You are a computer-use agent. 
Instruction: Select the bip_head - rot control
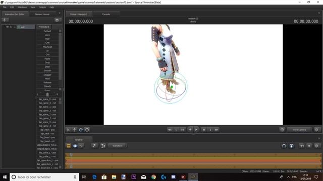click(47, 141)
